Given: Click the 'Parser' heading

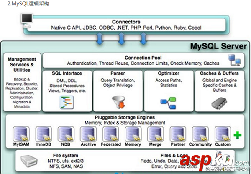Looking at the screenshot, I should 118,73.
